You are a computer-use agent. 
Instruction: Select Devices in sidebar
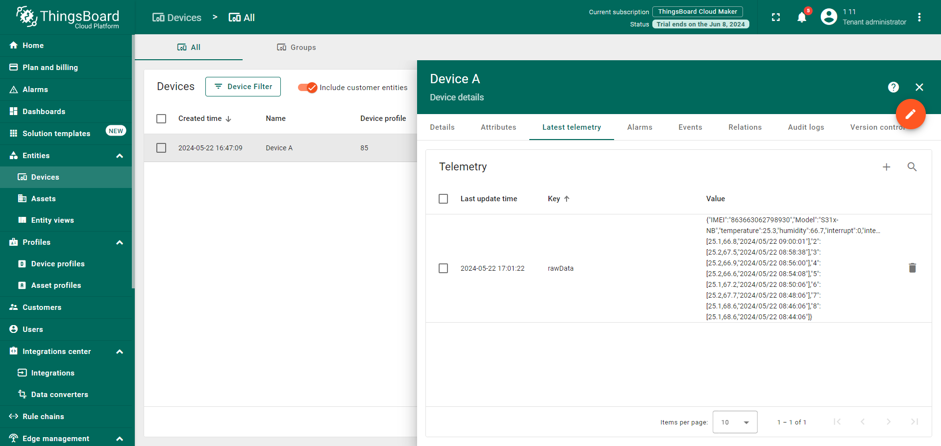66,177
